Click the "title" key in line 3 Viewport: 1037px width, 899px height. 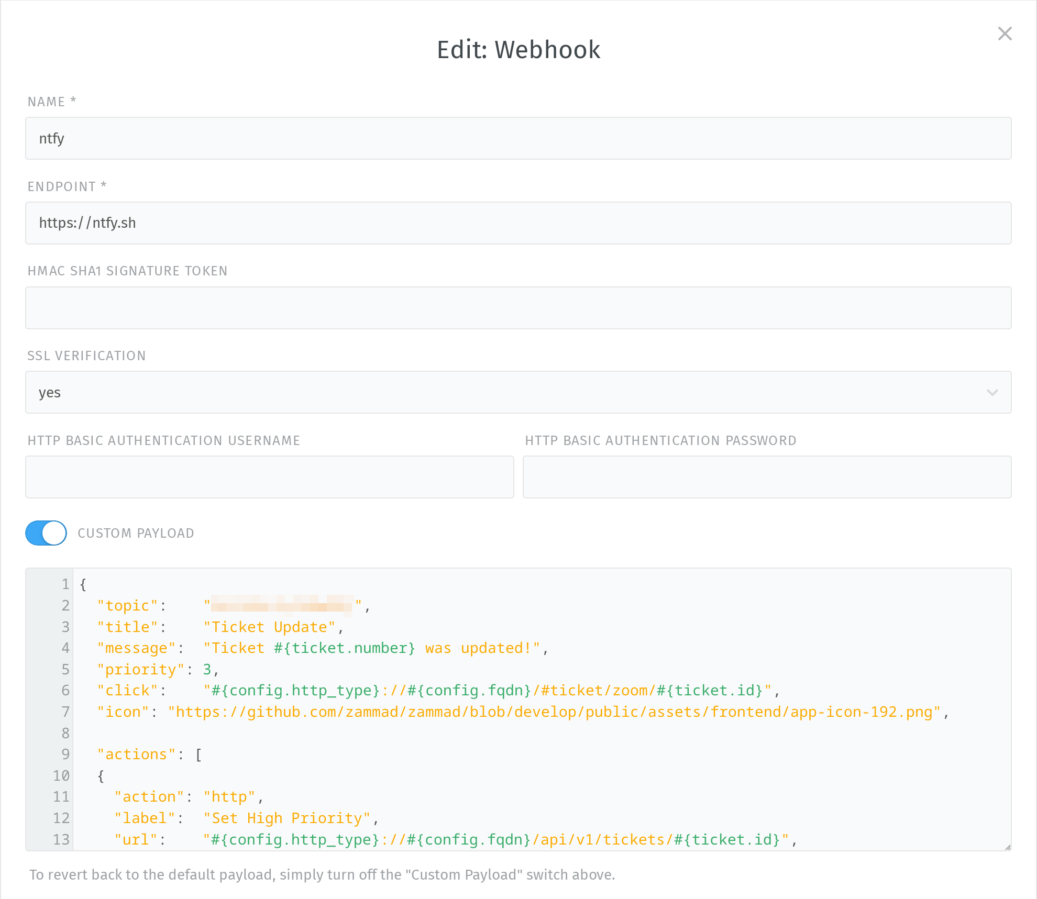click(x=127, y=627)
